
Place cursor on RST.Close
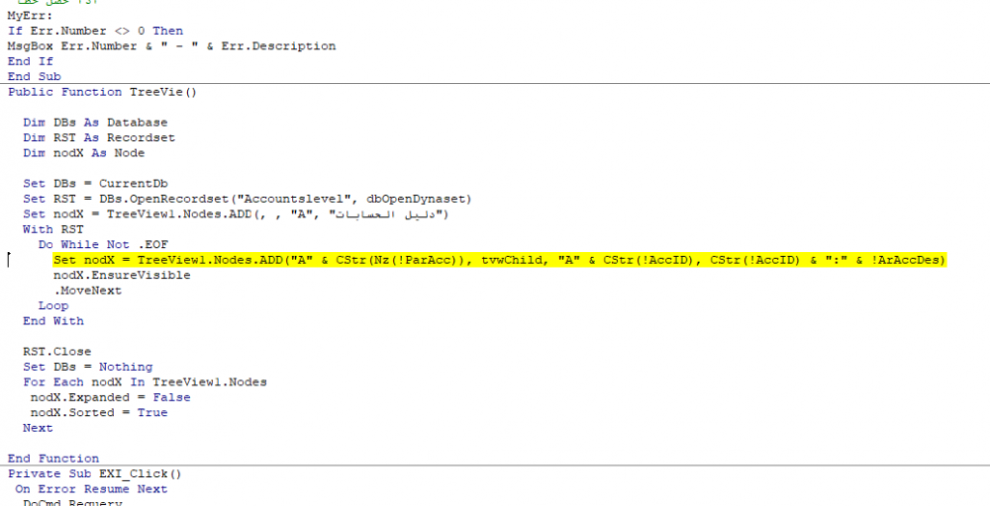click(56, 352)
